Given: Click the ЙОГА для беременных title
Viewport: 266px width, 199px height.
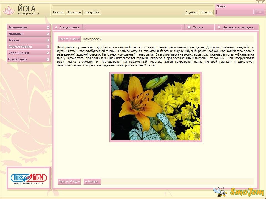Looking at the screenshot, I should pyautogui.click(x=28, y=10).
